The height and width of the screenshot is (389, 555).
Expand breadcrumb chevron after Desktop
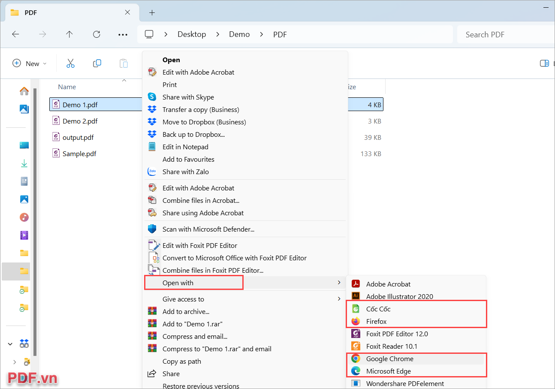217,34
